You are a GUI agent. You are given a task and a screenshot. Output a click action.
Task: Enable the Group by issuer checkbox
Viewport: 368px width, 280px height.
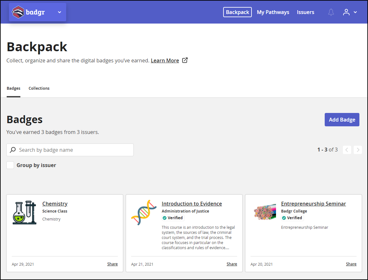click(x=10, y=165)
